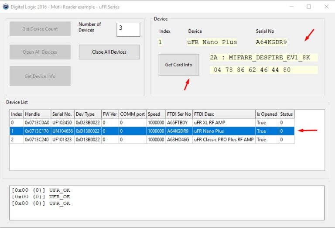Click device type 0xD1380022
335x228 pixels.
88,131
